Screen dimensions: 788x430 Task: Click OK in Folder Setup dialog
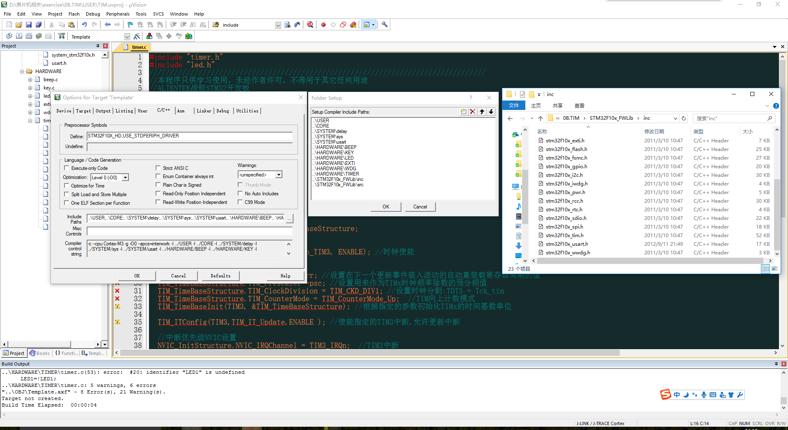coord(386,207)
